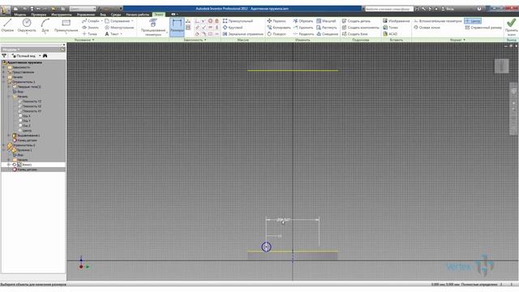Open the Начало работы ribbon tab
Screen dimensions: 519x292
137,15
